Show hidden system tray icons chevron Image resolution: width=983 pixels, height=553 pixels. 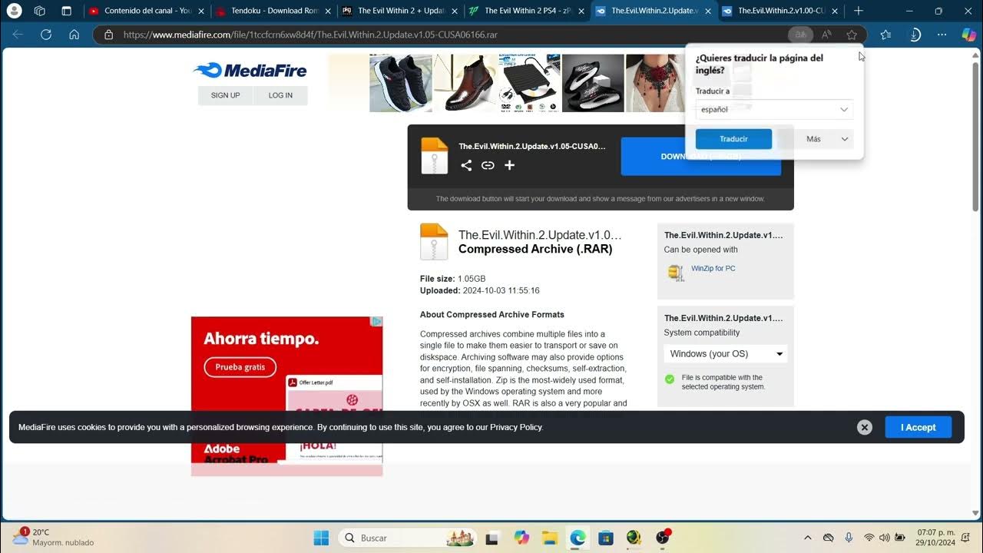(x=807, y=538)
